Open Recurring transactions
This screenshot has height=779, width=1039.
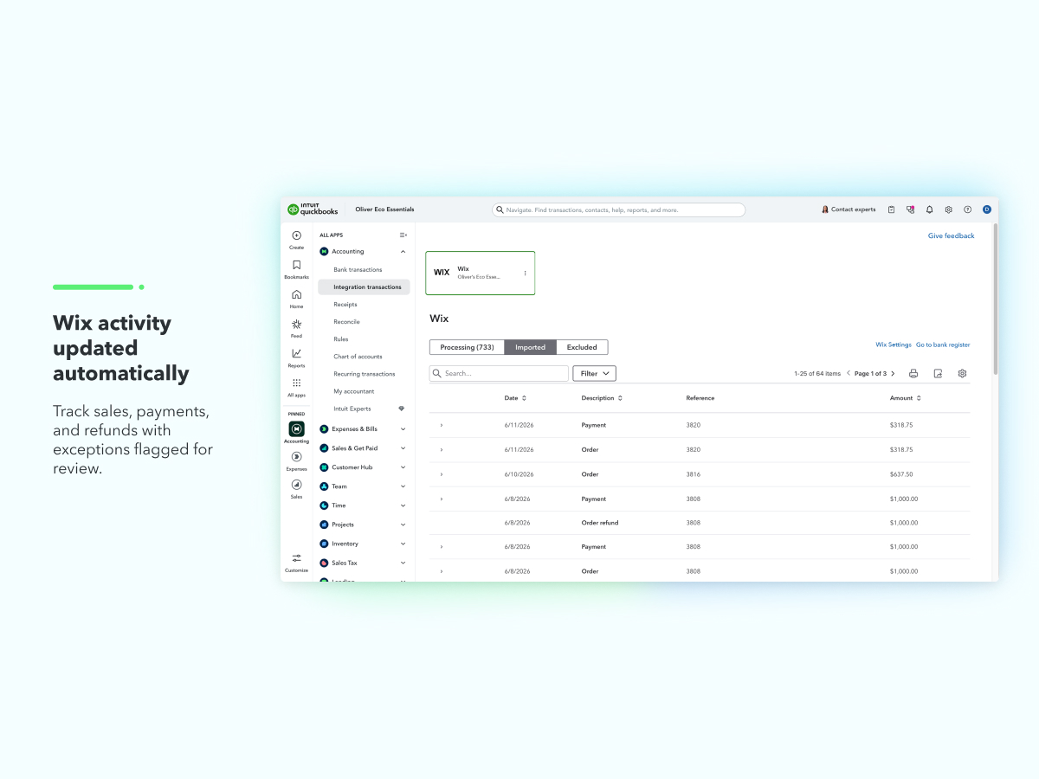(x=364, y=374)
